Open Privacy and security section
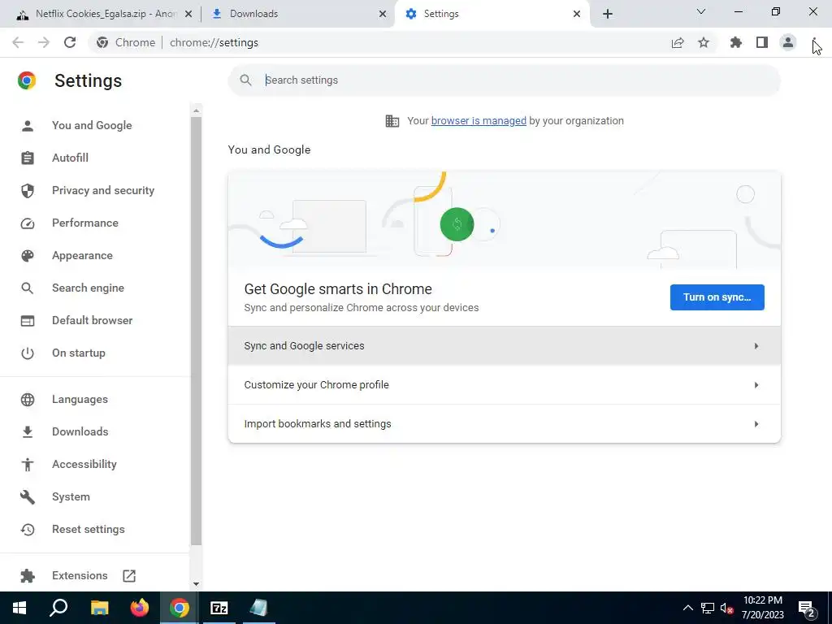The image size is (832, 624). [x=103, y=190]
